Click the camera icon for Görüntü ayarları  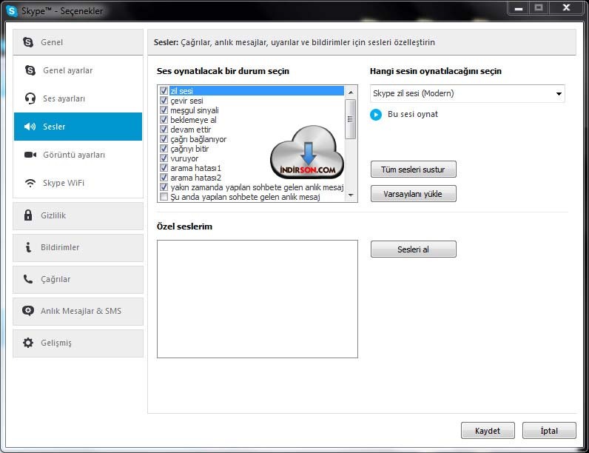[30, 155]
